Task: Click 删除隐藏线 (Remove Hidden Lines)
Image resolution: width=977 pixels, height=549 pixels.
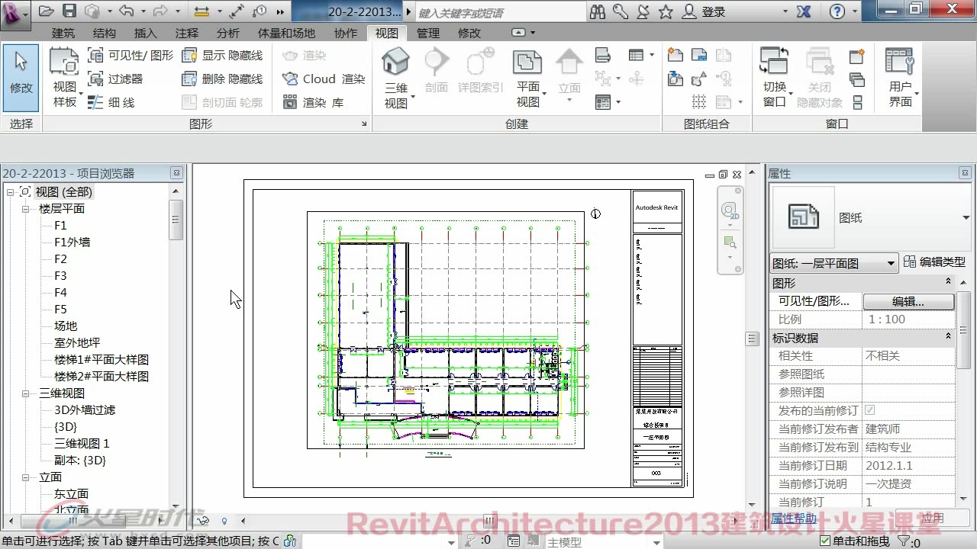Action: (x=222, y=79)
